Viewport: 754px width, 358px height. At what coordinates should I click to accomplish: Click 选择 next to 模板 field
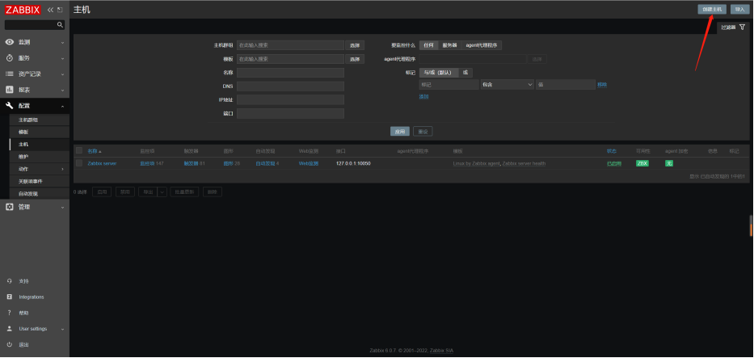(x=355, y=59)
